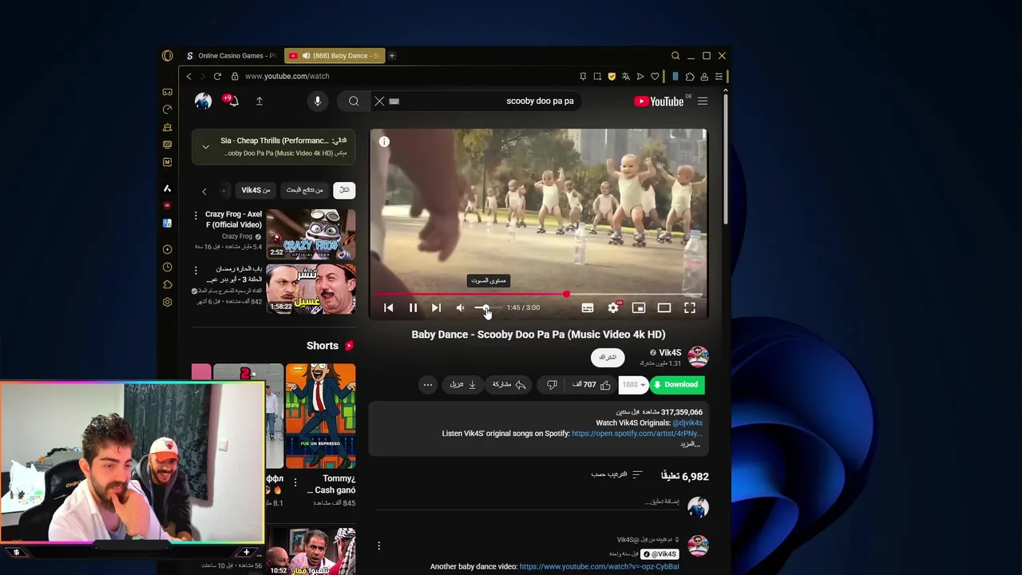This screenshot has height=575, width=1022.
Task: Adjust the video volume slider
Action: coord(488,307)
